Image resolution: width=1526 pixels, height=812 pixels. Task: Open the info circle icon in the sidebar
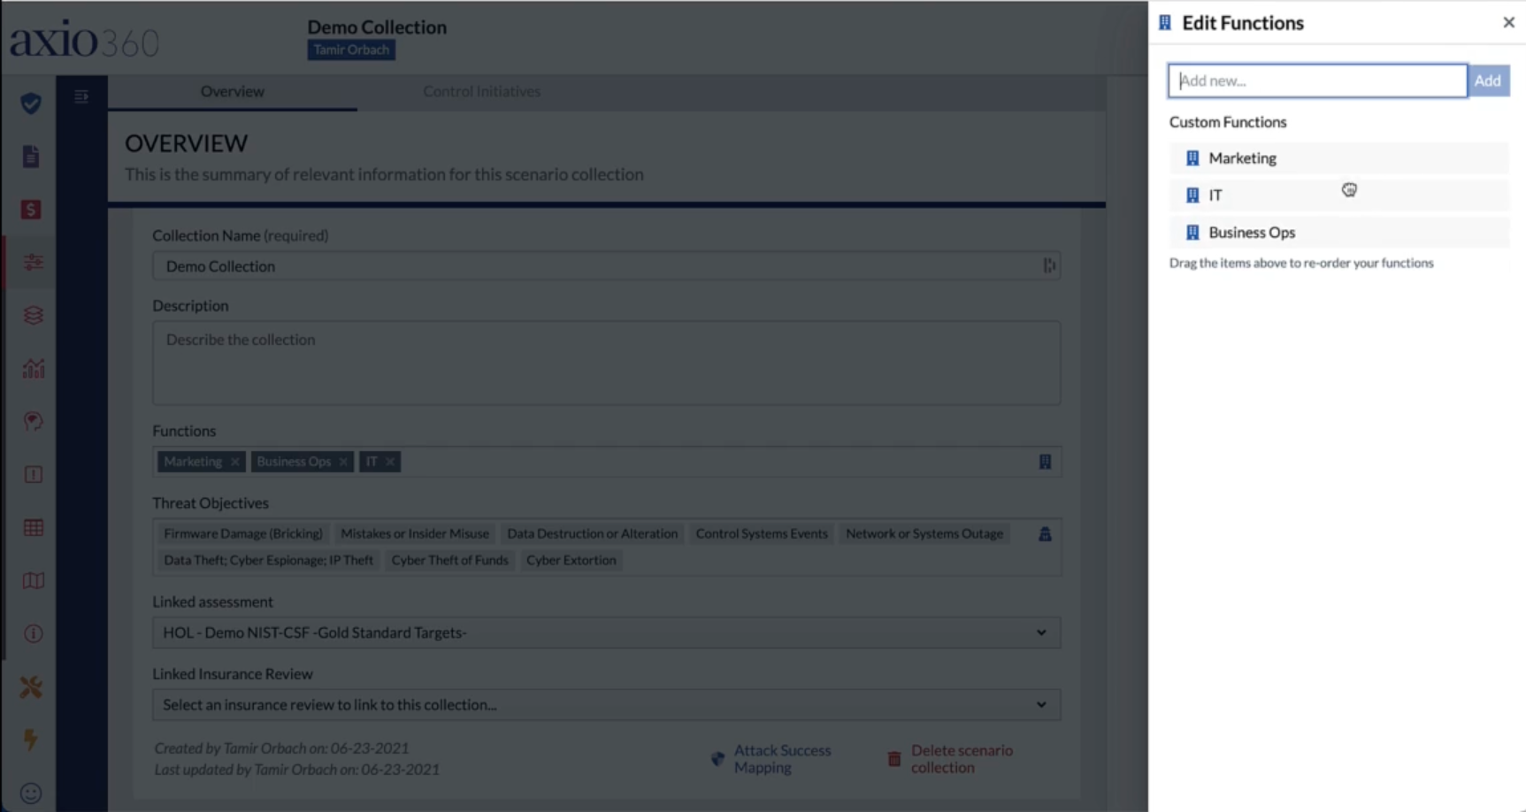click(33, 634)
